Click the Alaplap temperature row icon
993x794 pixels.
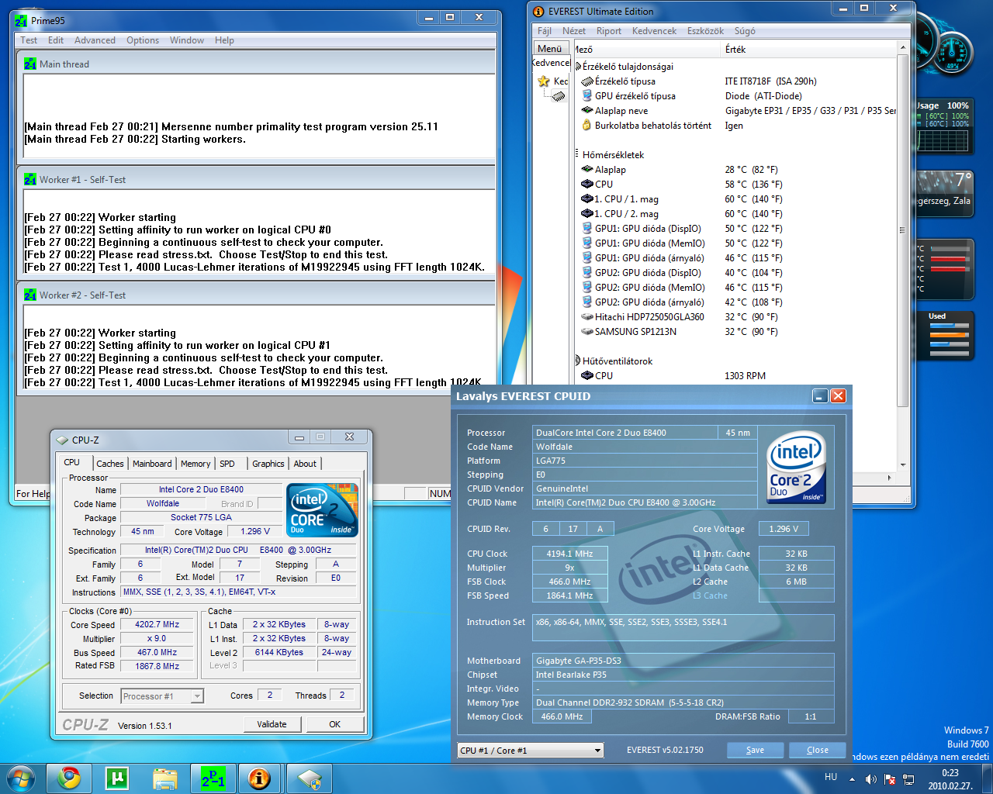(x=587, y=170)
